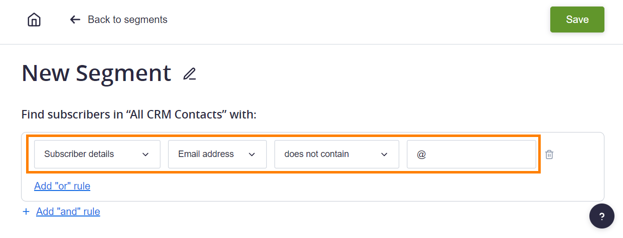Open the help question mark button
This screenshot has width=623, height=238.
[x=602, y=216]
